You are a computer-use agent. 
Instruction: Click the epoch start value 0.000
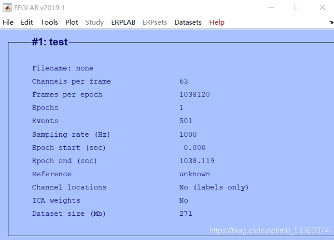[195, 148]
